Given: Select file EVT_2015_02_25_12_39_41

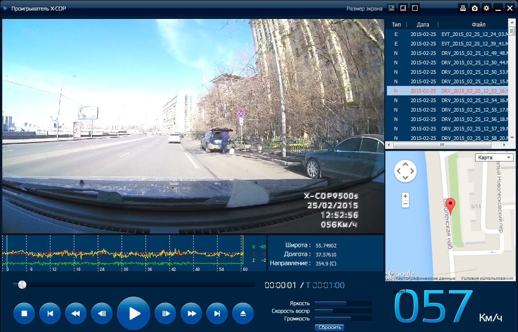Looking at the screenshot, I should 447,44.
